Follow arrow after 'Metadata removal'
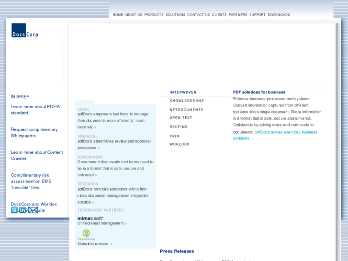Image resolution: width=348 pixels, height=261 pixels. coord(112,244)
